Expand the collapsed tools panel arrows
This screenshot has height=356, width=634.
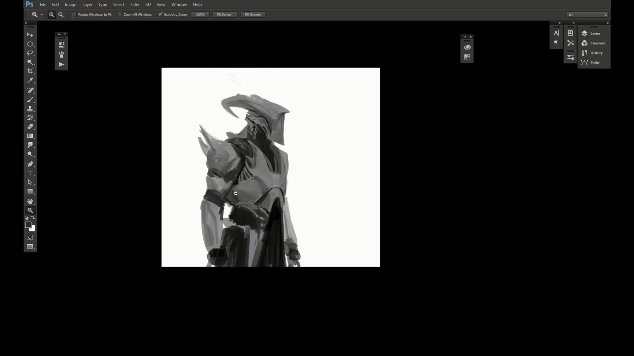click(x=26, y=23)
